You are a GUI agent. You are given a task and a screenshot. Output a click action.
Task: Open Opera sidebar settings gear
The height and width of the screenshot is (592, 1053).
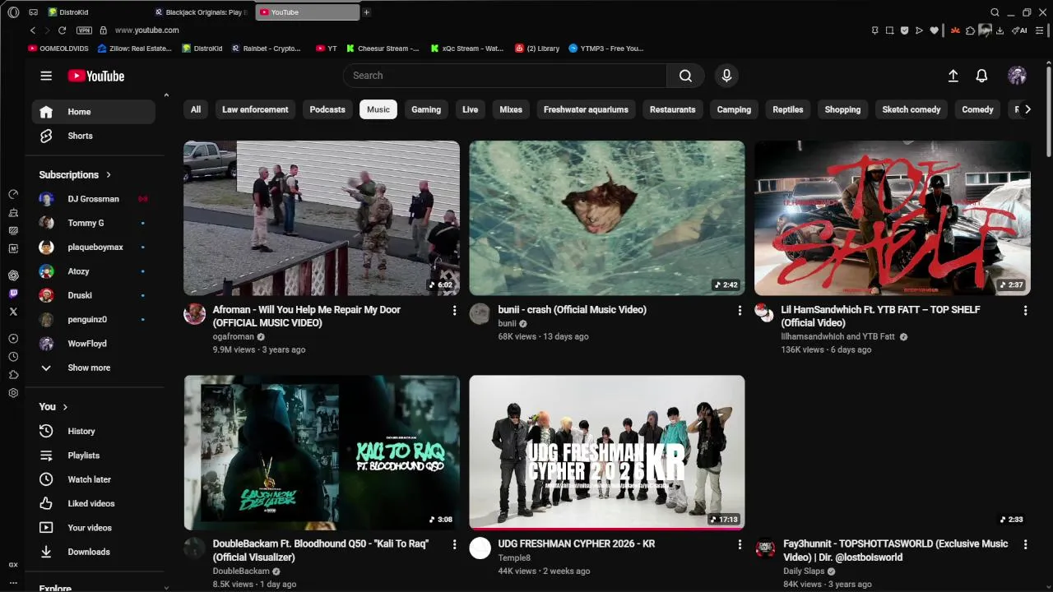pyautogui.click(x=13, y=393)
